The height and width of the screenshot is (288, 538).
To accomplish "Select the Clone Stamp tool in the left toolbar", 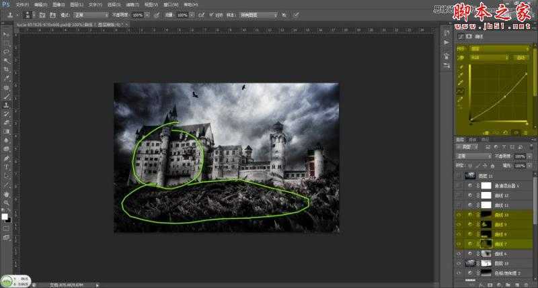I will (x=6, y=105).
